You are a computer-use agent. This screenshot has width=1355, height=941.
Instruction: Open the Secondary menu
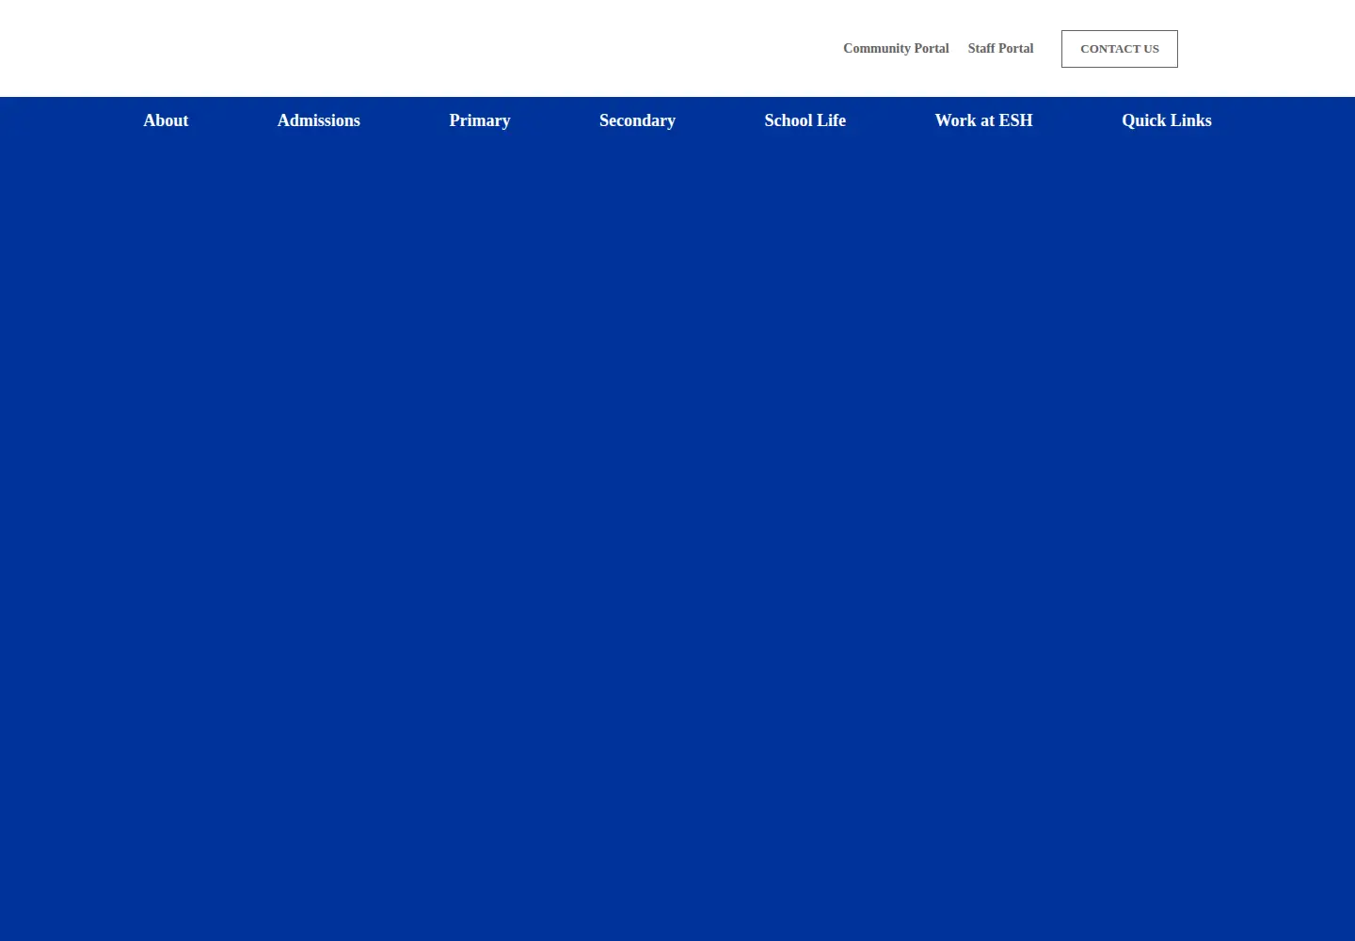637,120
